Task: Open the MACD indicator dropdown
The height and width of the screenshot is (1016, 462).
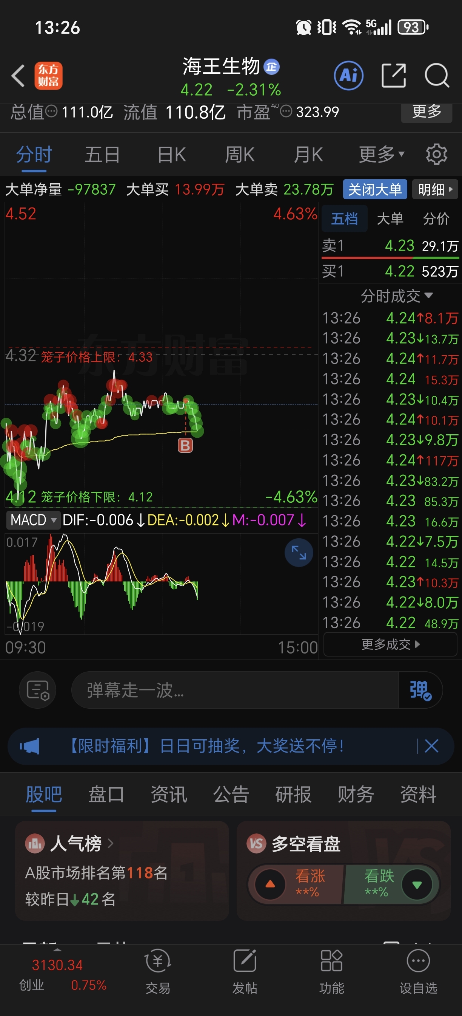Action: tap(33, 520)
